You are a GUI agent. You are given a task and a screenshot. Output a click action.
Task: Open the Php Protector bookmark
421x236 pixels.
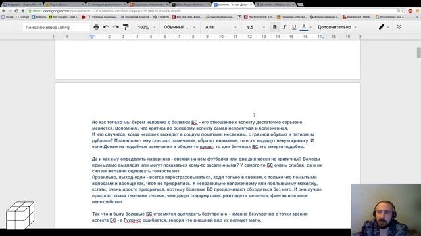(x=259, y=17)
